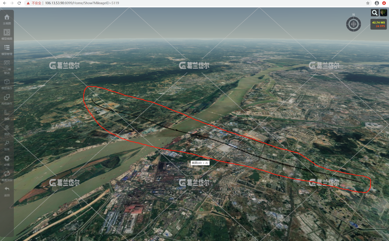Image resolution: width=389 pixels, height=241 pixels.
Task: Open the 构件操作 tool
Action: (x=7, y=97)
